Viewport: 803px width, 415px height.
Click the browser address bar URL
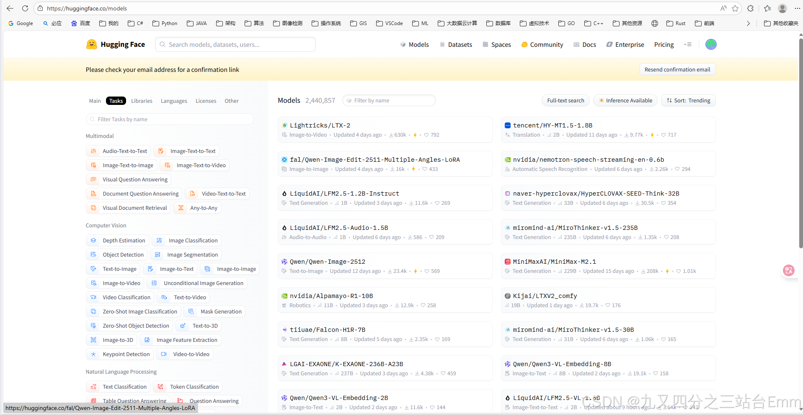tap(87, 8)
